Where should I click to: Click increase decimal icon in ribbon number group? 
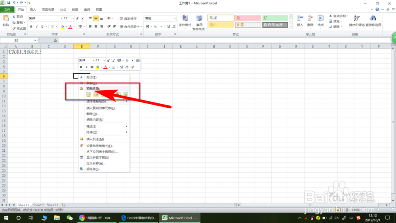pyautogui.click(x=168, y=27)
